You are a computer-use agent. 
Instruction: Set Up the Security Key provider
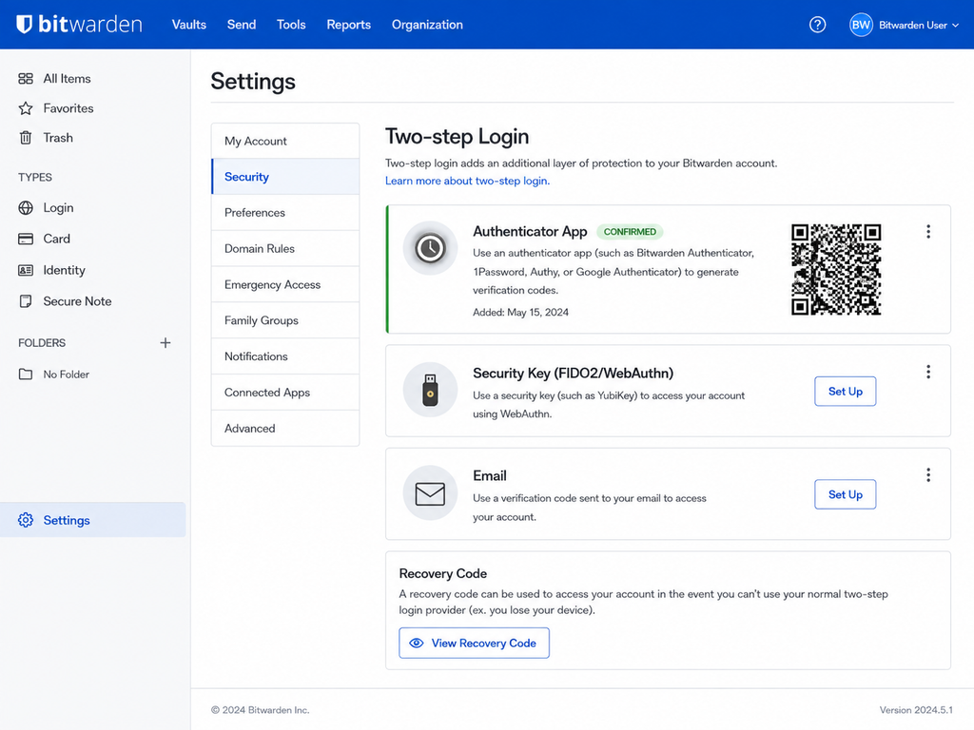tap(846, 391)
